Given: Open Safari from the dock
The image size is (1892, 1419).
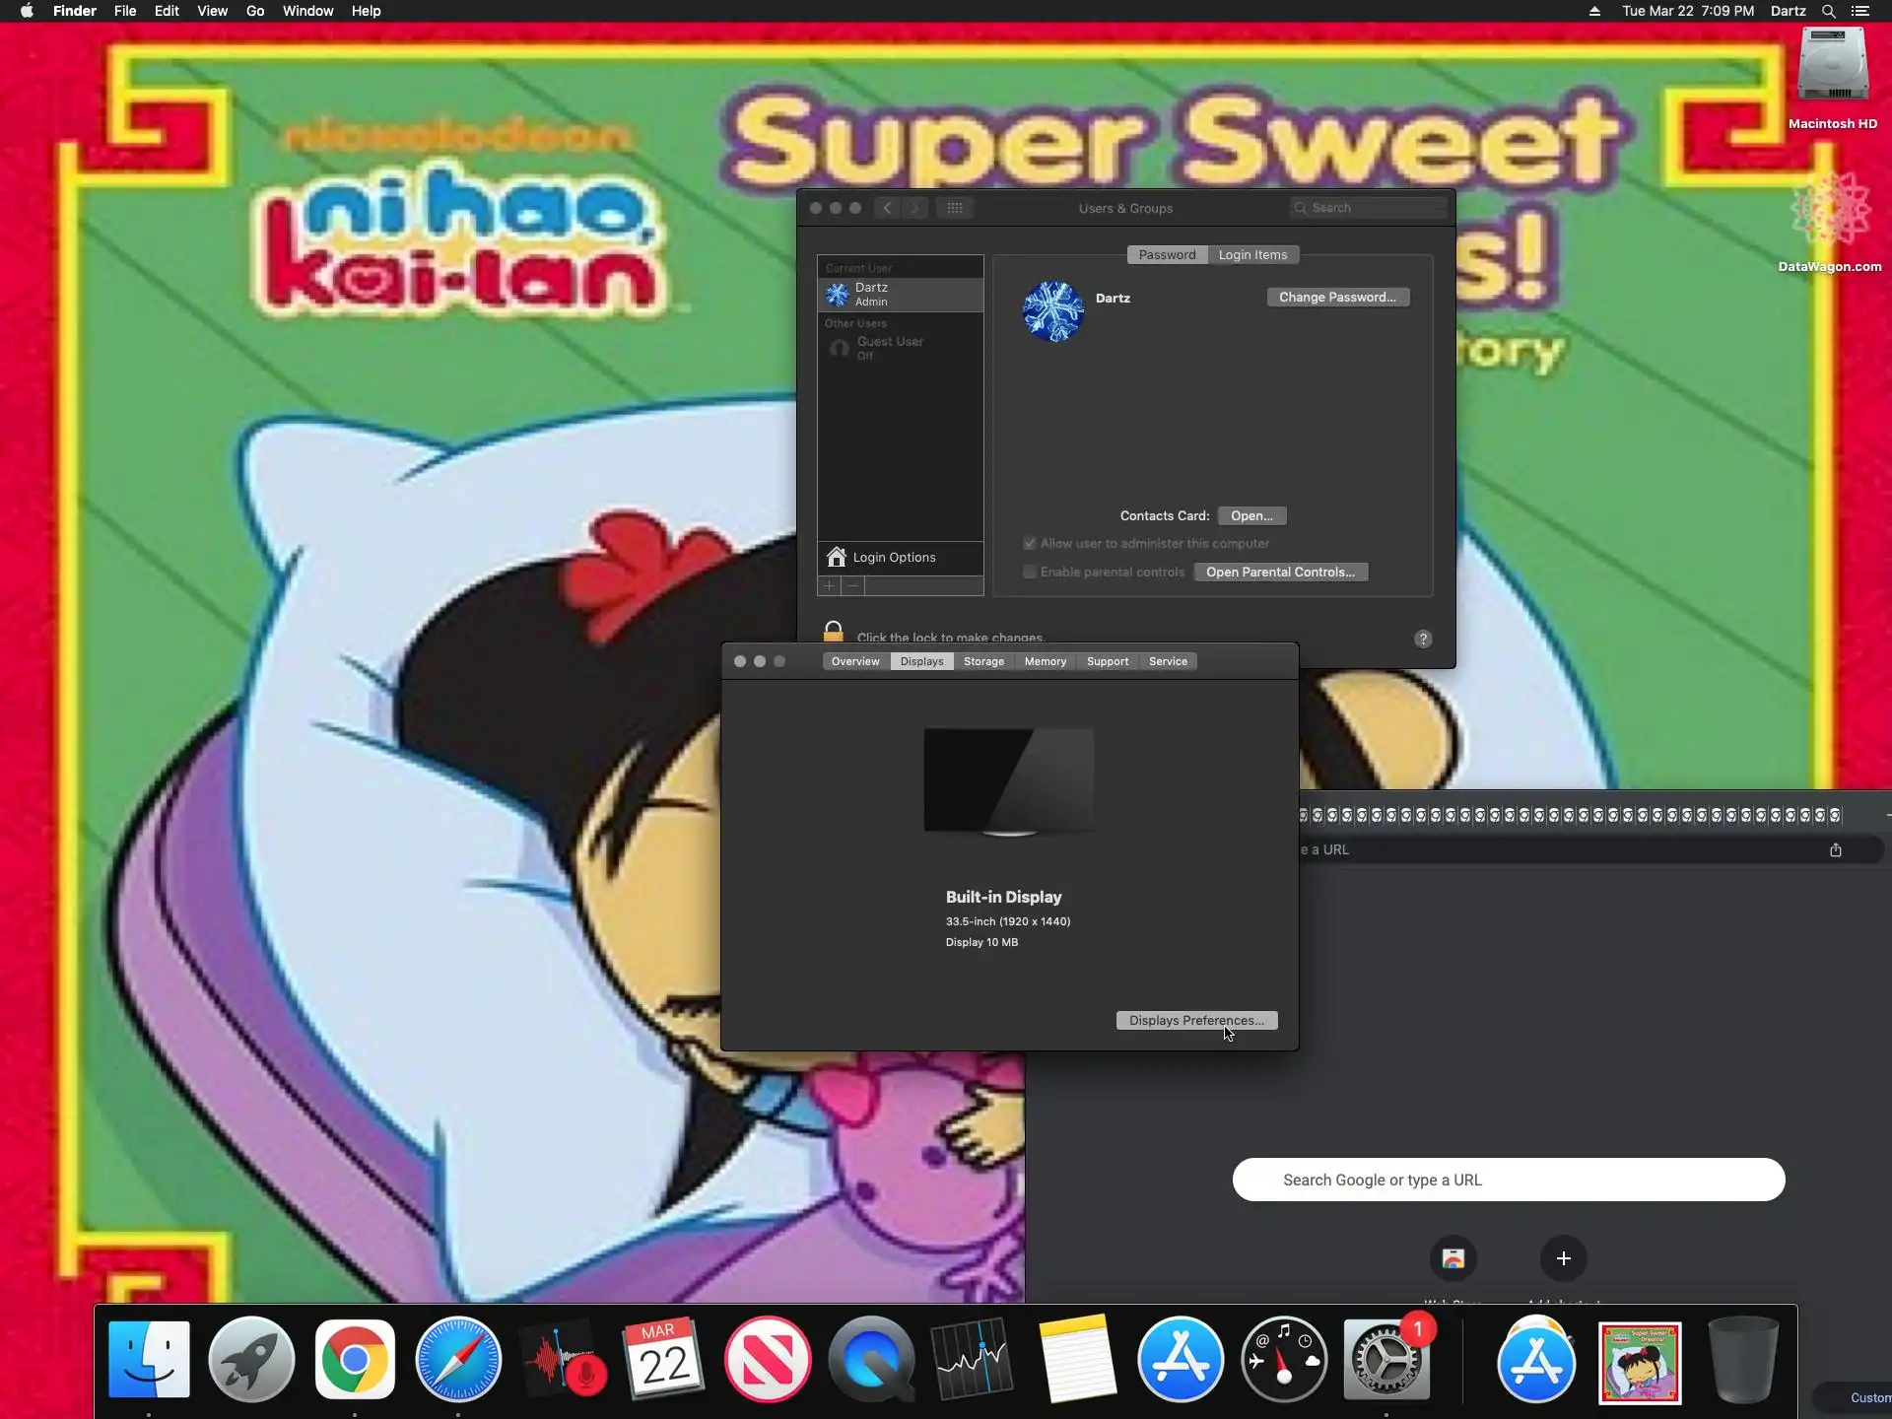Looking at the screenshot, I should [458, 1360].
